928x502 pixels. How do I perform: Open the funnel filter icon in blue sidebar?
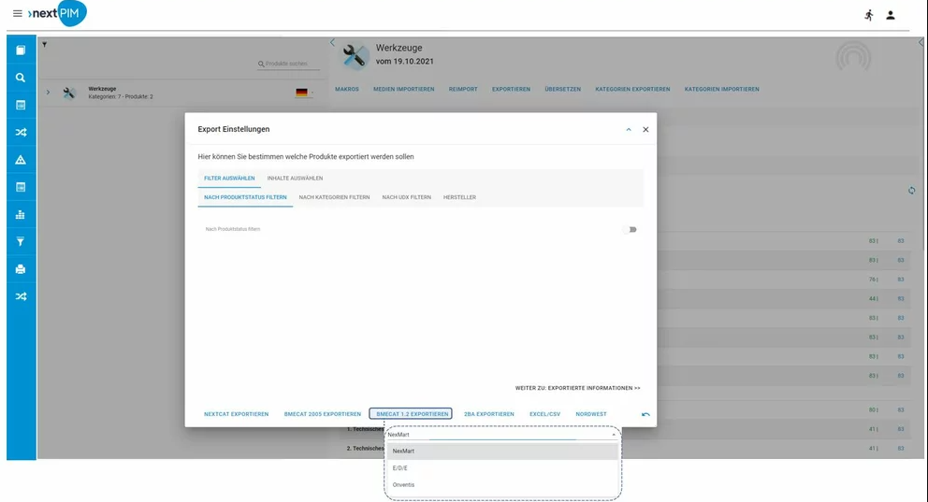pyautogui.click(x=21, y=242)
